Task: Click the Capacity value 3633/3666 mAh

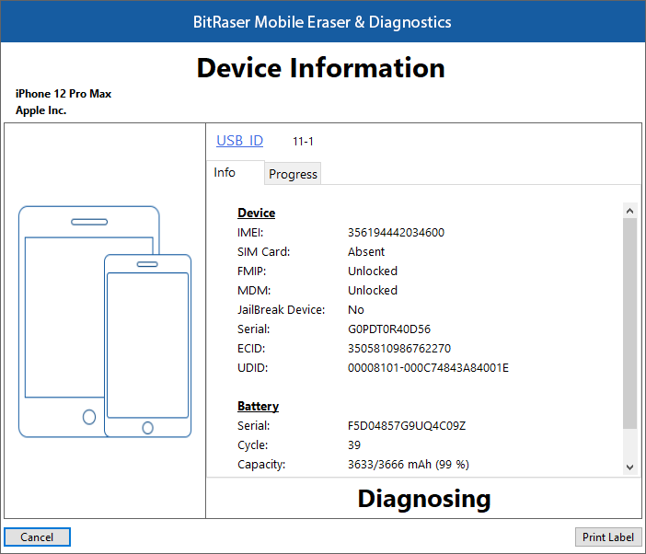Action: coord(409,464)
